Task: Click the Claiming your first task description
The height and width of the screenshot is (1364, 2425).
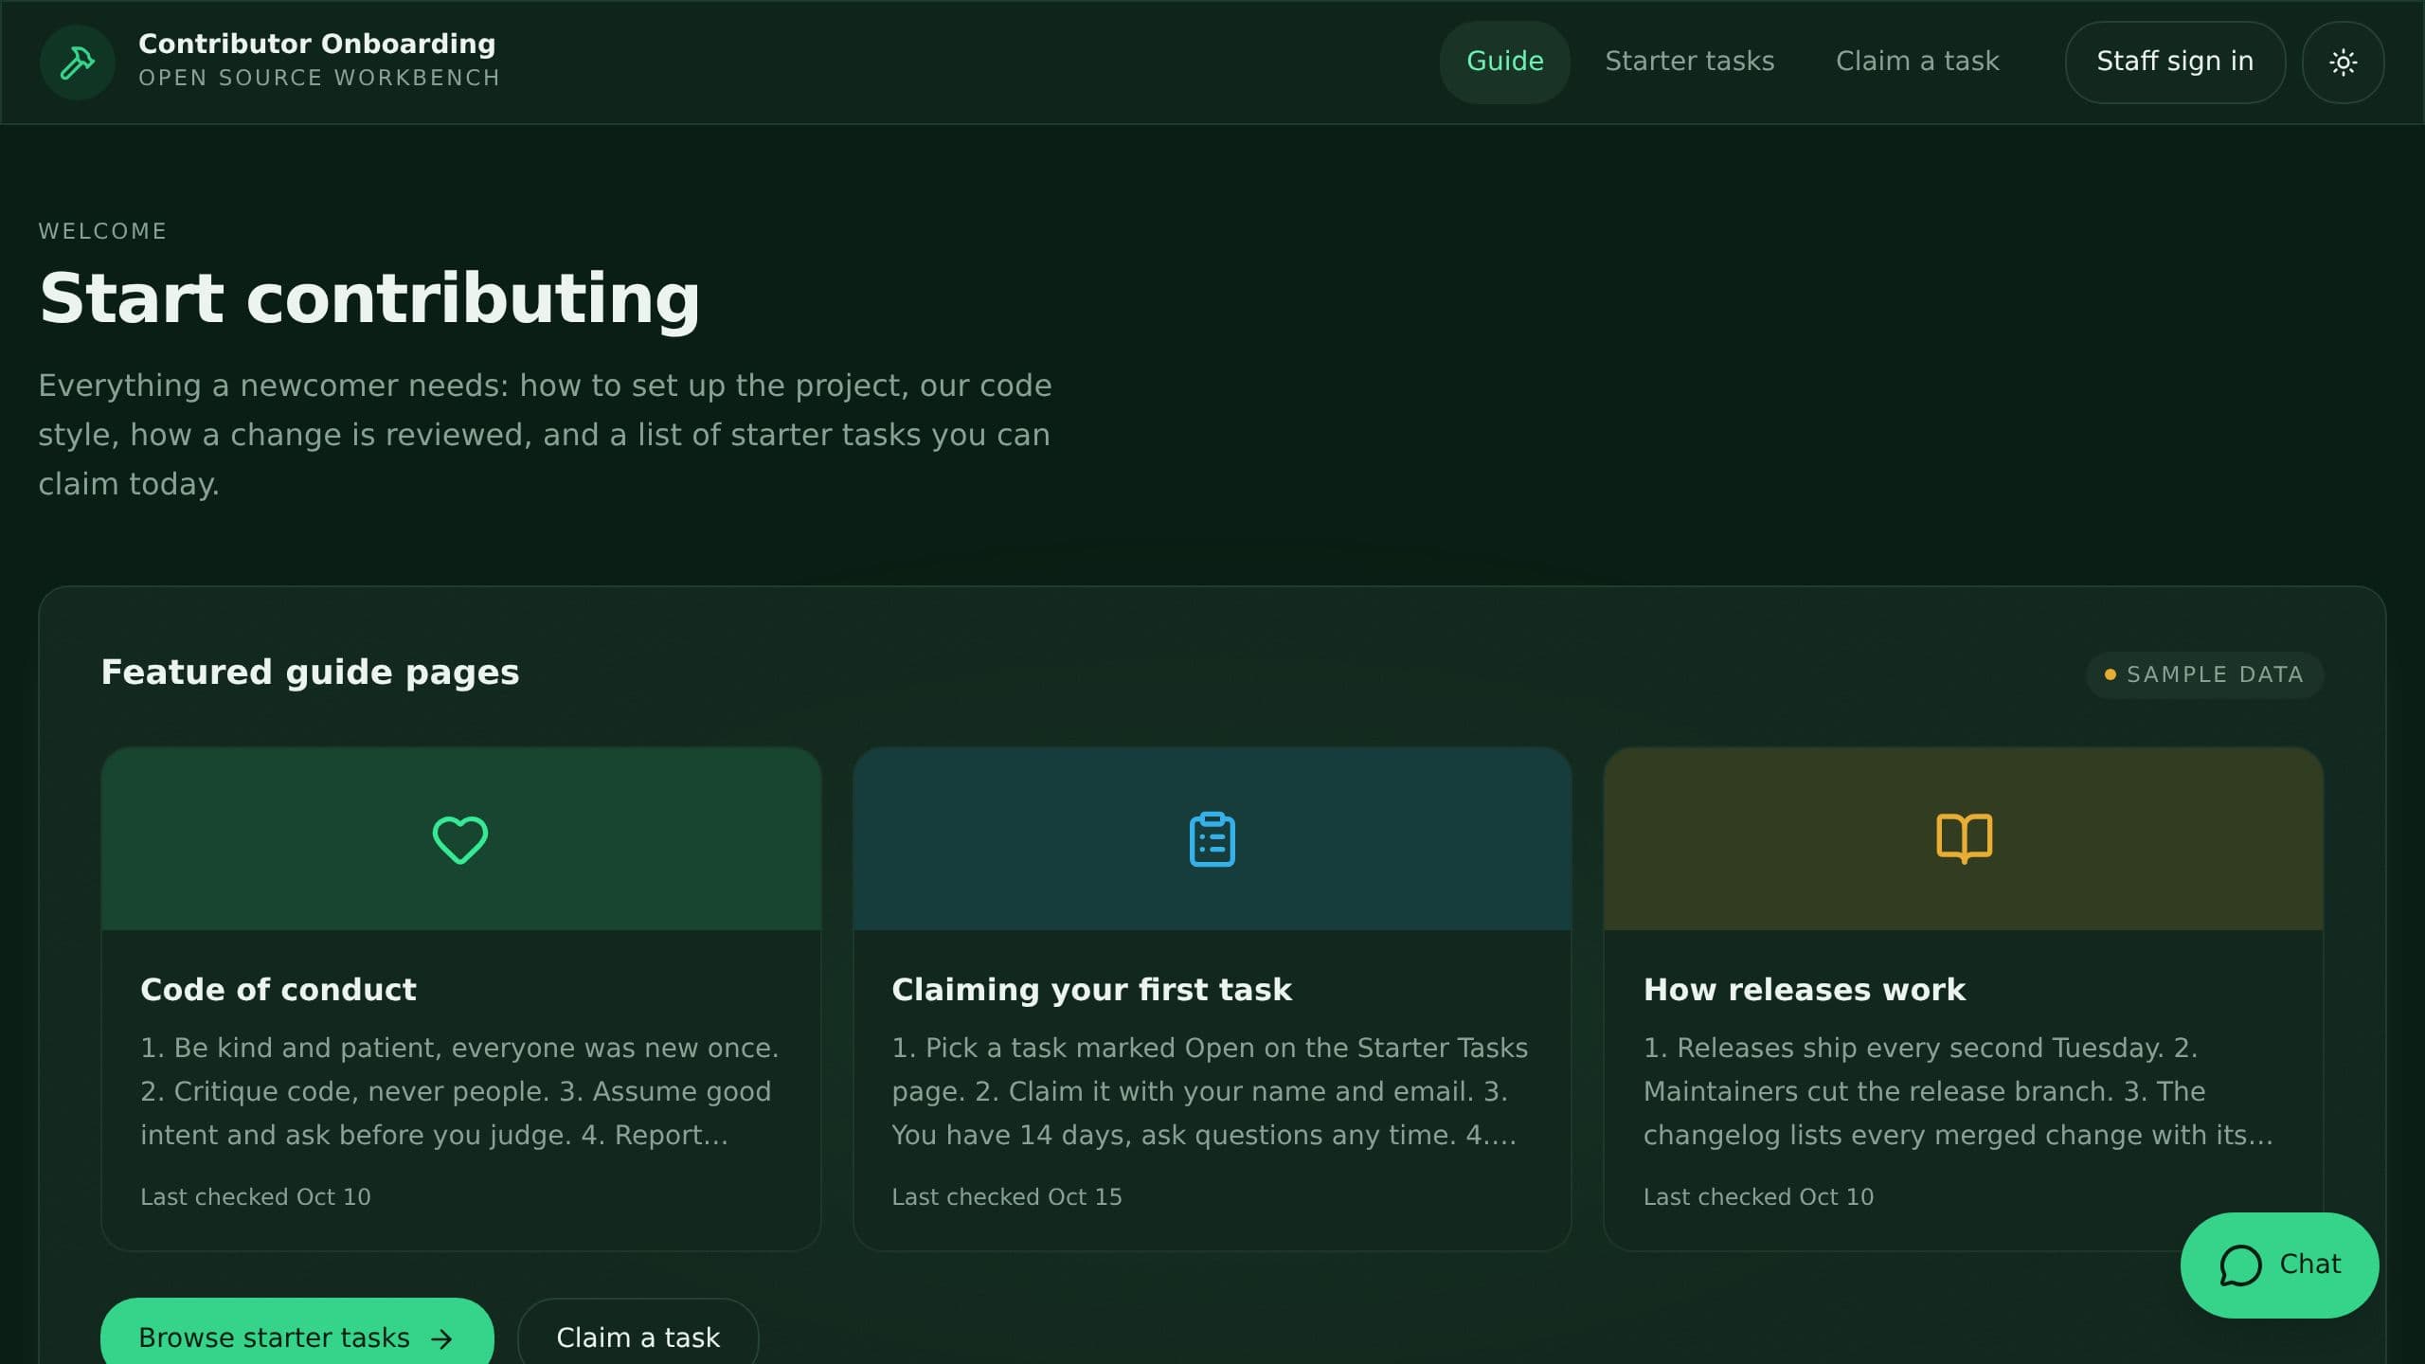Action: [1210, 1091]
